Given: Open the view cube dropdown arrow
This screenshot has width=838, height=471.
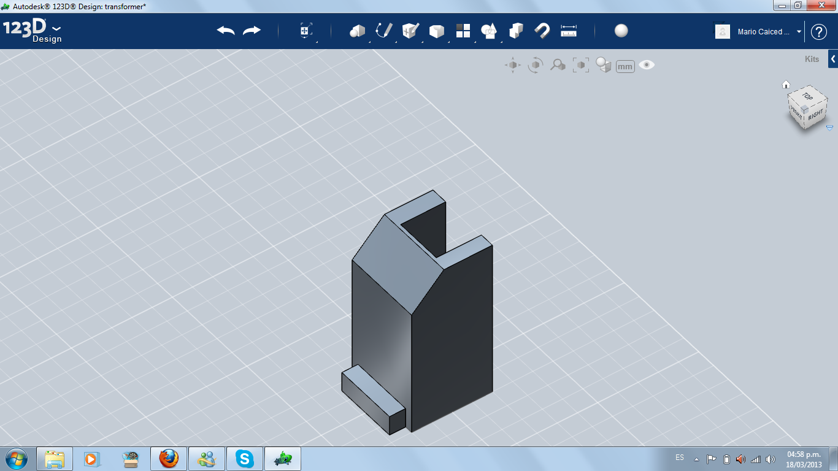Looking at the screenshot, I should pyautogui.click(x=829, y=128).
